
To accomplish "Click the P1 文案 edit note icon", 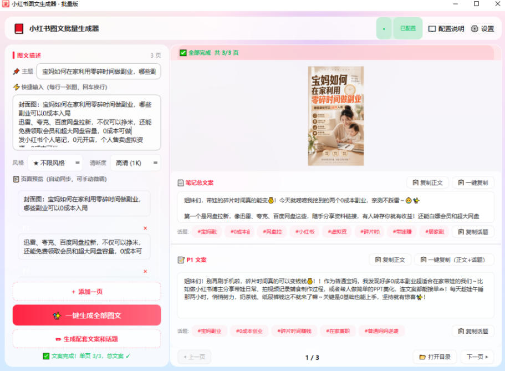I will pyautogui.click(x=181, y=260).
